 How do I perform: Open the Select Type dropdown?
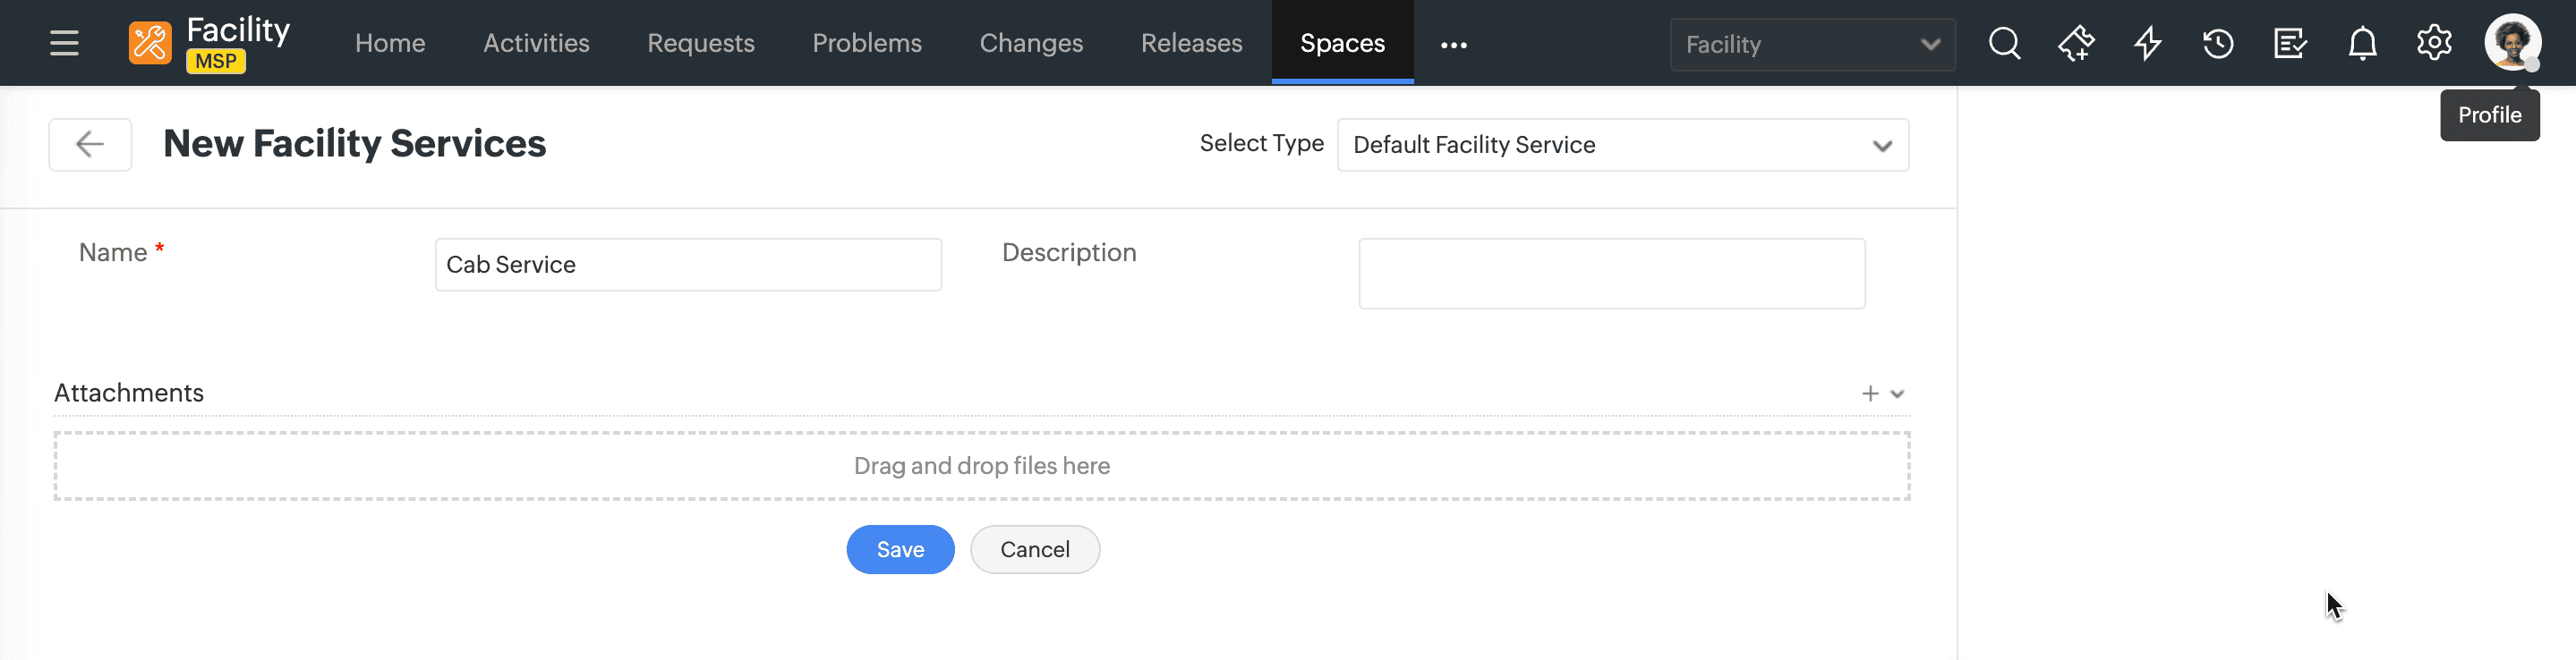point(1622,145)
